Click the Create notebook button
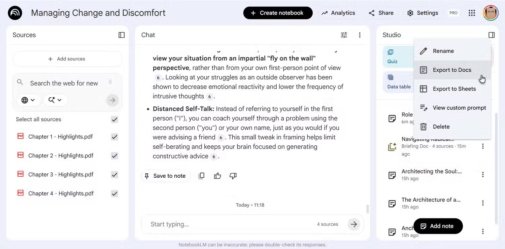 (278, 13)
